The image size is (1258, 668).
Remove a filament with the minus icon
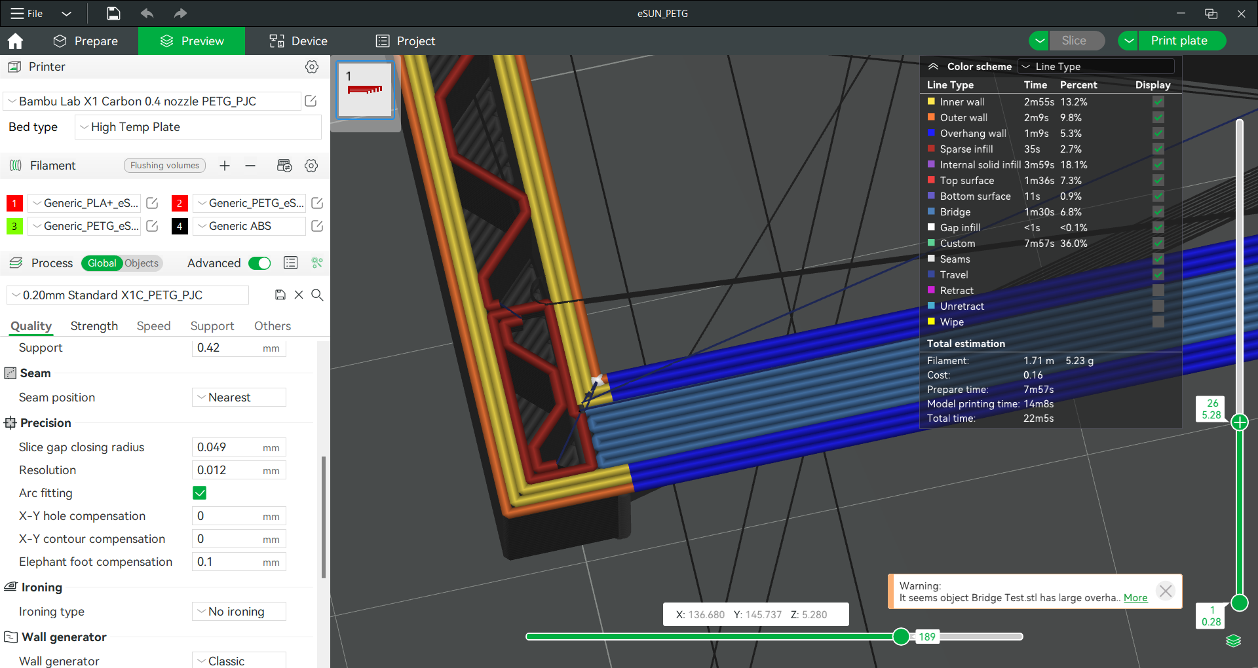250,166
